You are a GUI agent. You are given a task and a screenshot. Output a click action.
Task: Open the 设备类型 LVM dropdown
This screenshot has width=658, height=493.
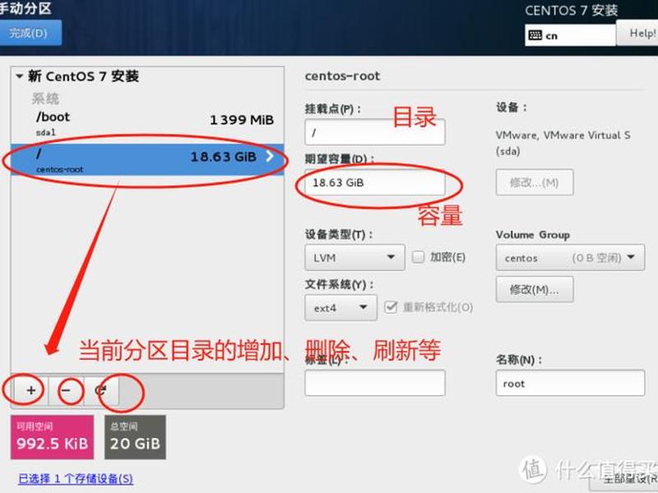(x=354, y=257)
